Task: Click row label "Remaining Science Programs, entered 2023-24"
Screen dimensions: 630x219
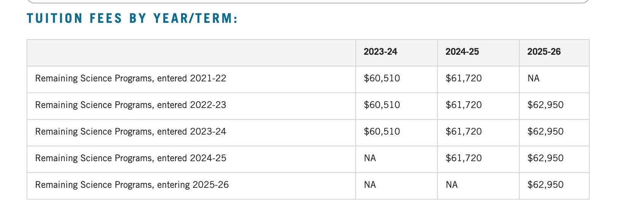Action: 130,132
